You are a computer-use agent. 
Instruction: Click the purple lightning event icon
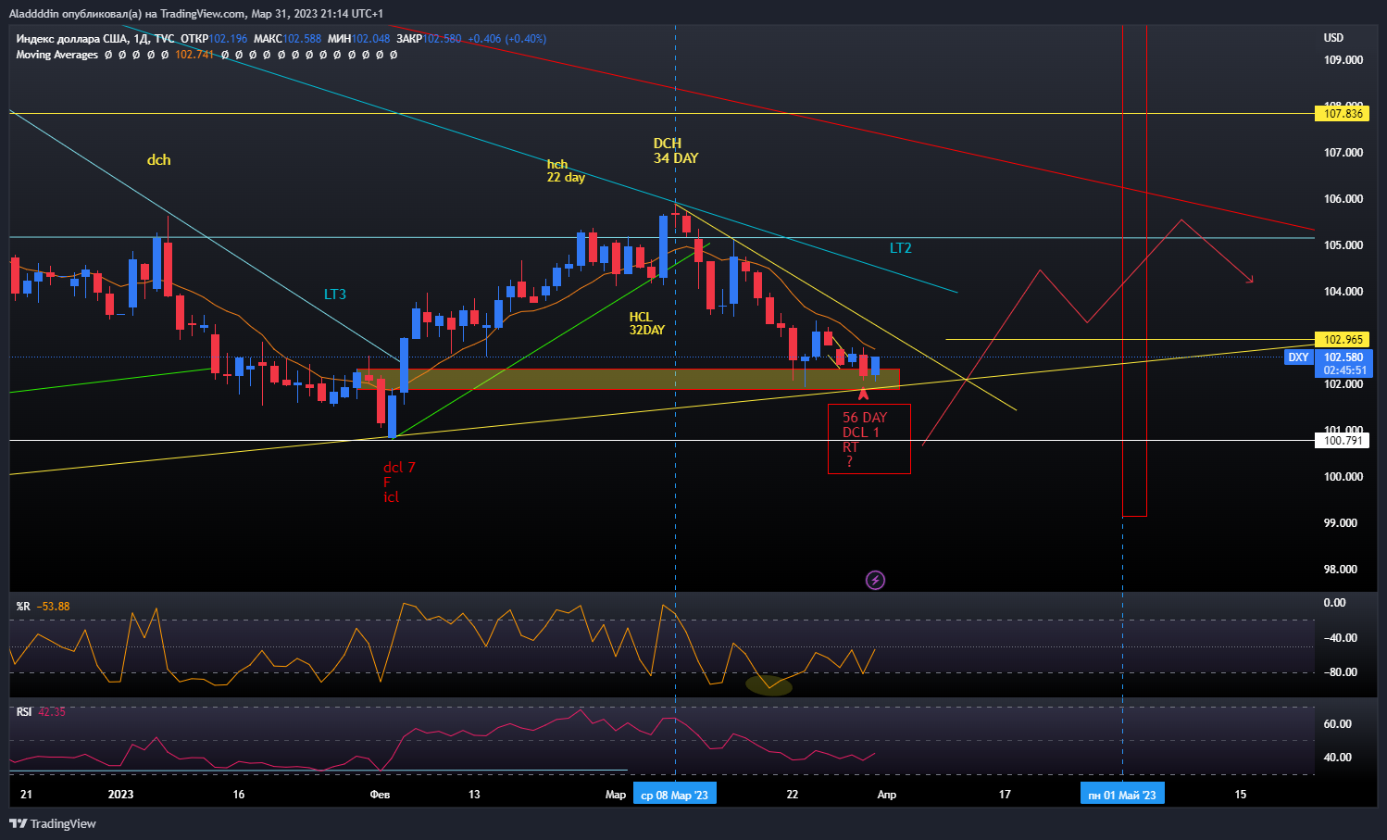[x=875, y=580]
